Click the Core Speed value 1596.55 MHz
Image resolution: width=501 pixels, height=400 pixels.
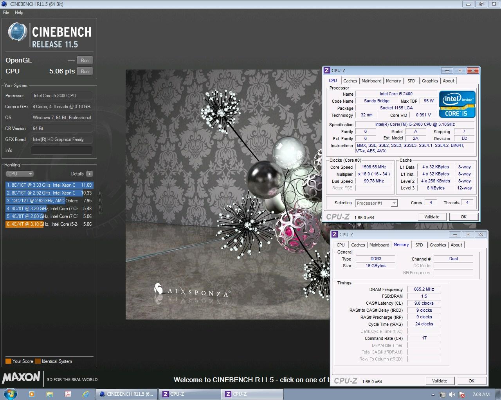click(374, 167)
